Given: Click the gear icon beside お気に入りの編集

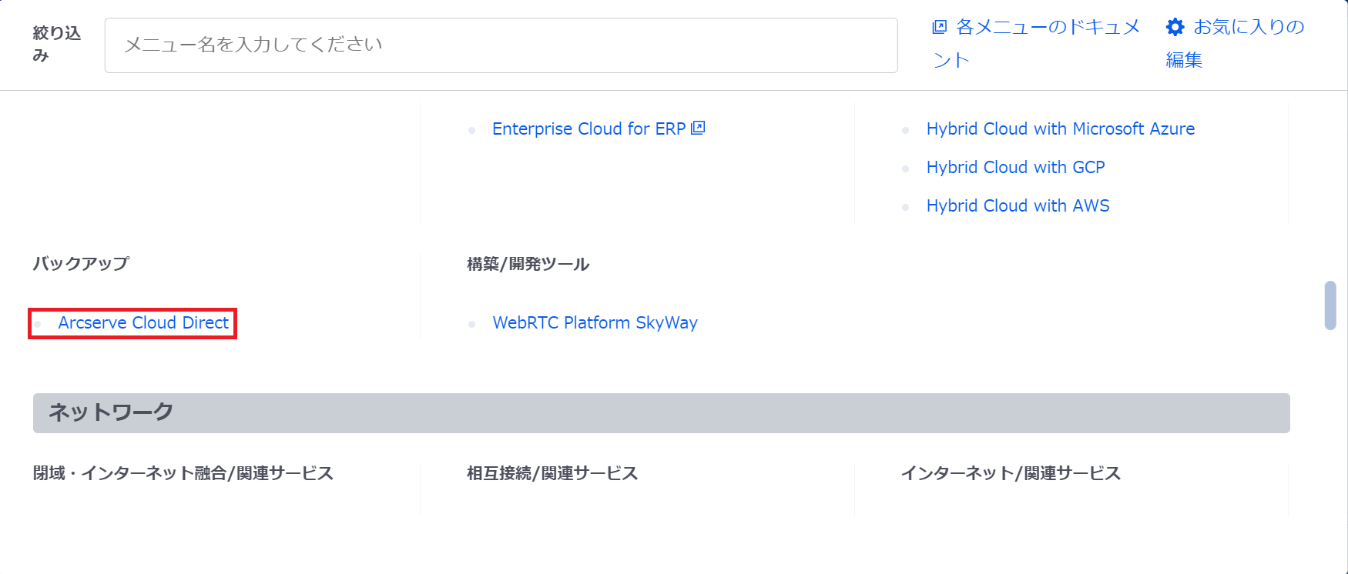Looking at the screenshot, I should [1175, 28].
